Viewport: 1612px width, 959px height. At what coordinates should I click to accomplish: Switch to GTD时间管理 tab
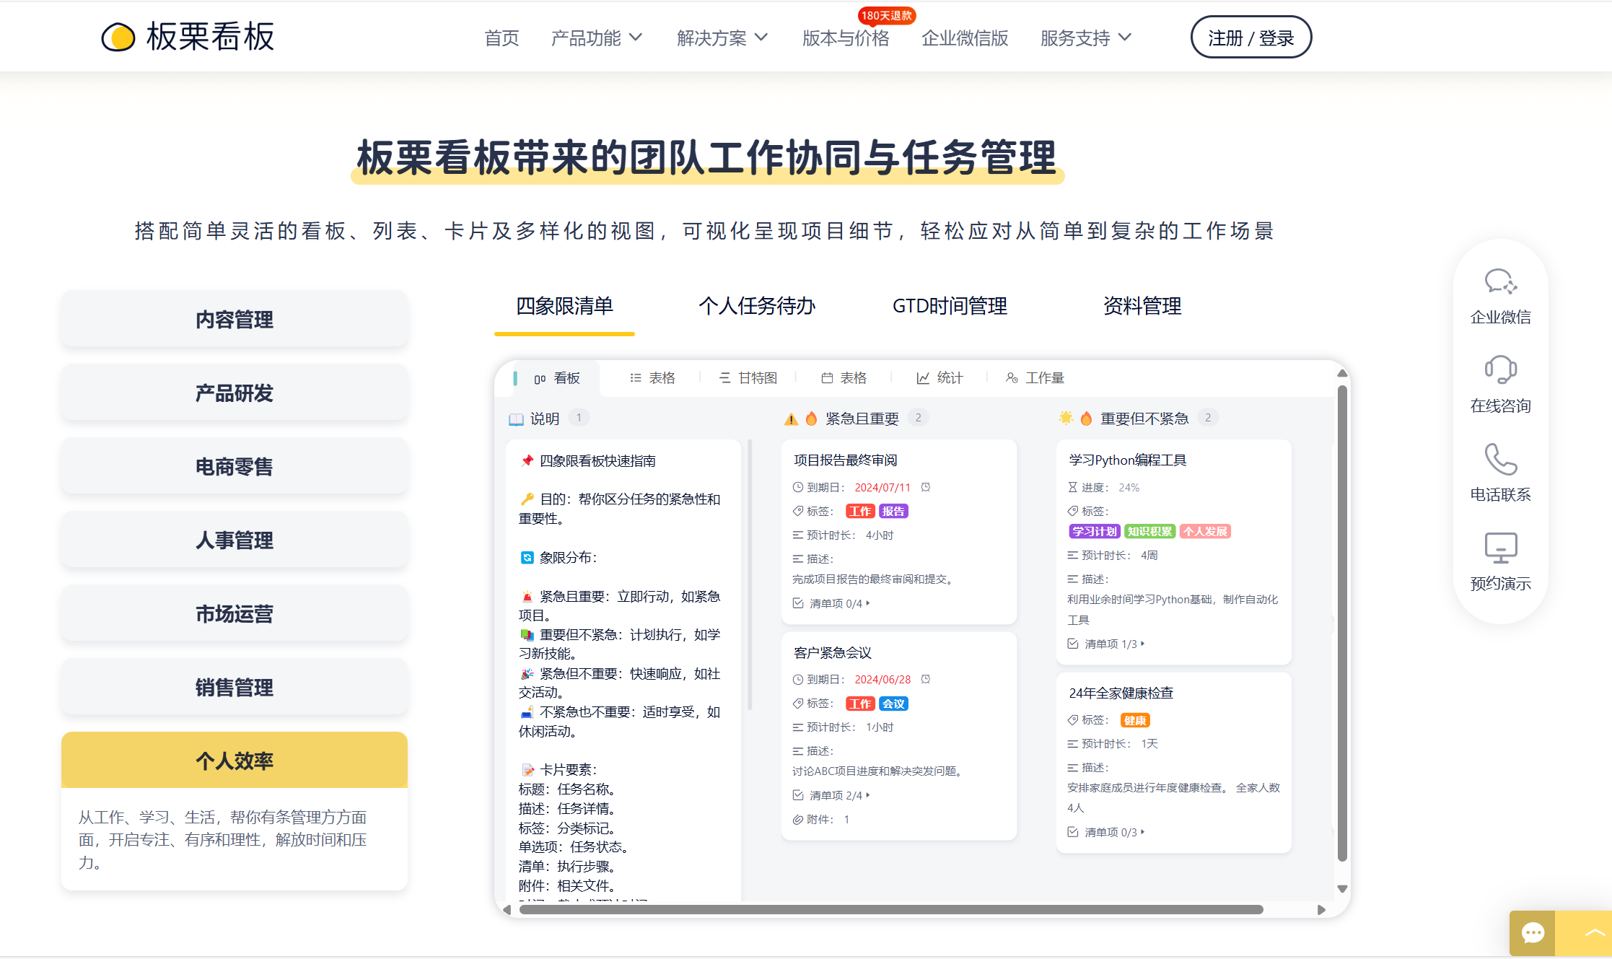coord(950,307)
